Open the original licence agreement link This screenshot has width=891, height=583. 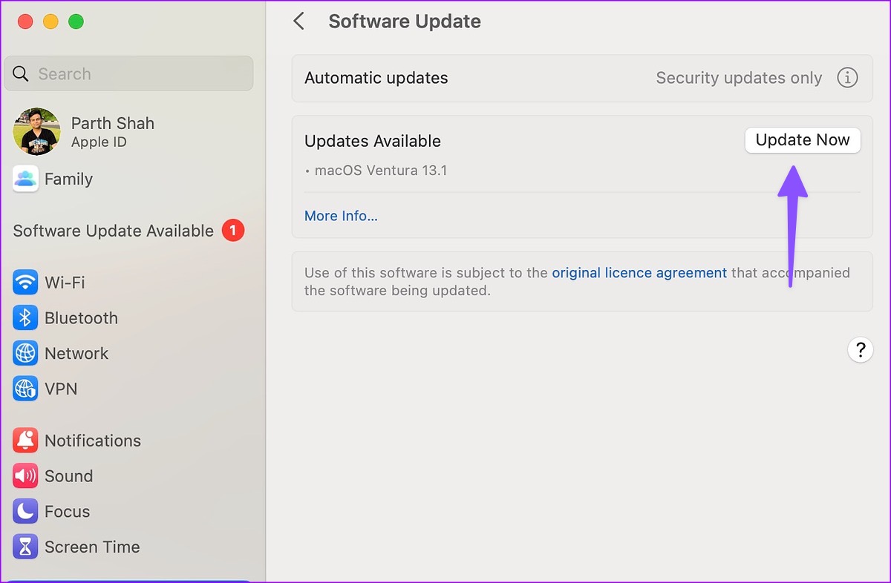click(639, 272)
